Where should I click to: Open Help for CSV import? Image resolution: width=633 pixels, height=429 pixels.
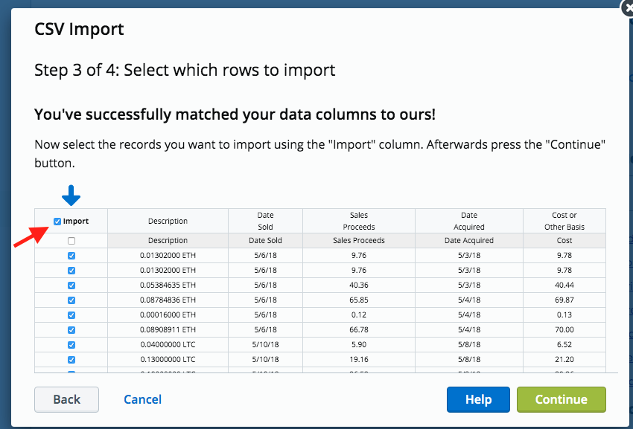[478, 399]
